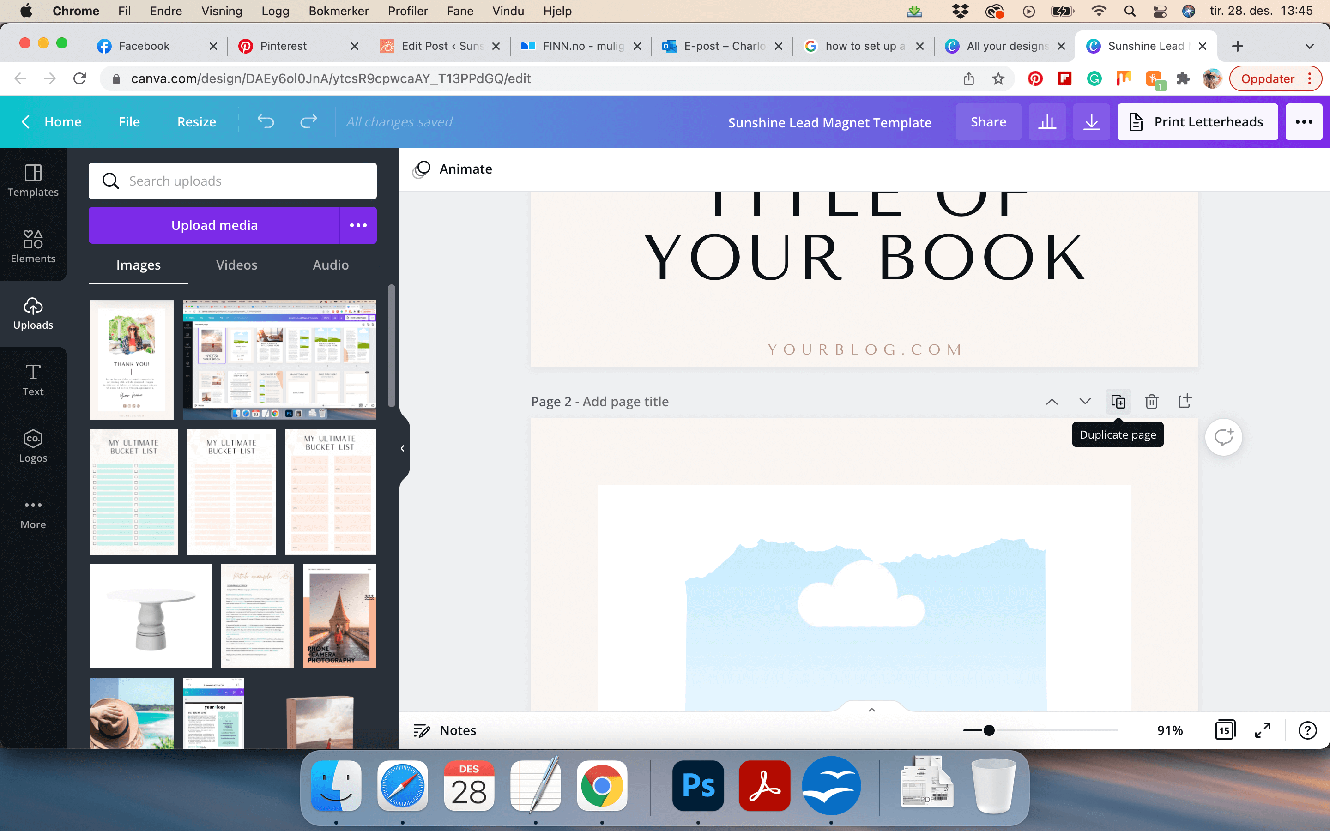
Task: Open upload media more options dropdown
Action: pyautogui.click(x=358, y=225)
